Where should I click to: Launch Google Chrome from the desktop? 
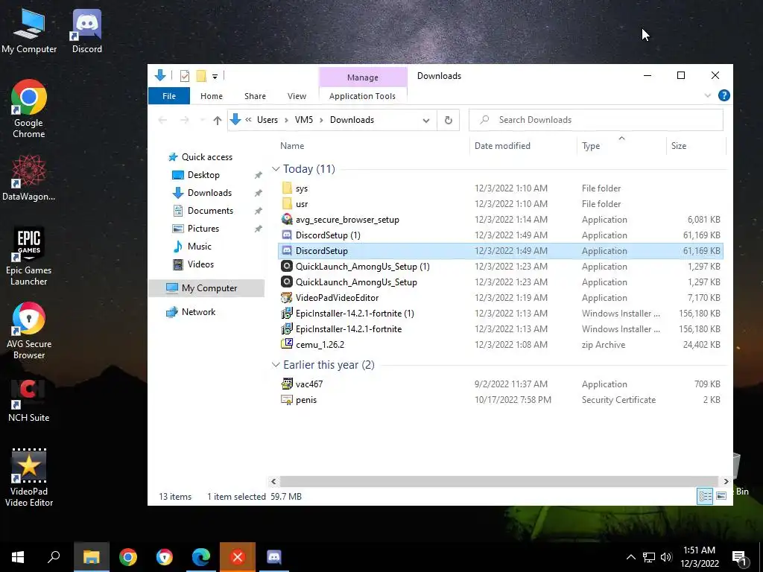29,109
